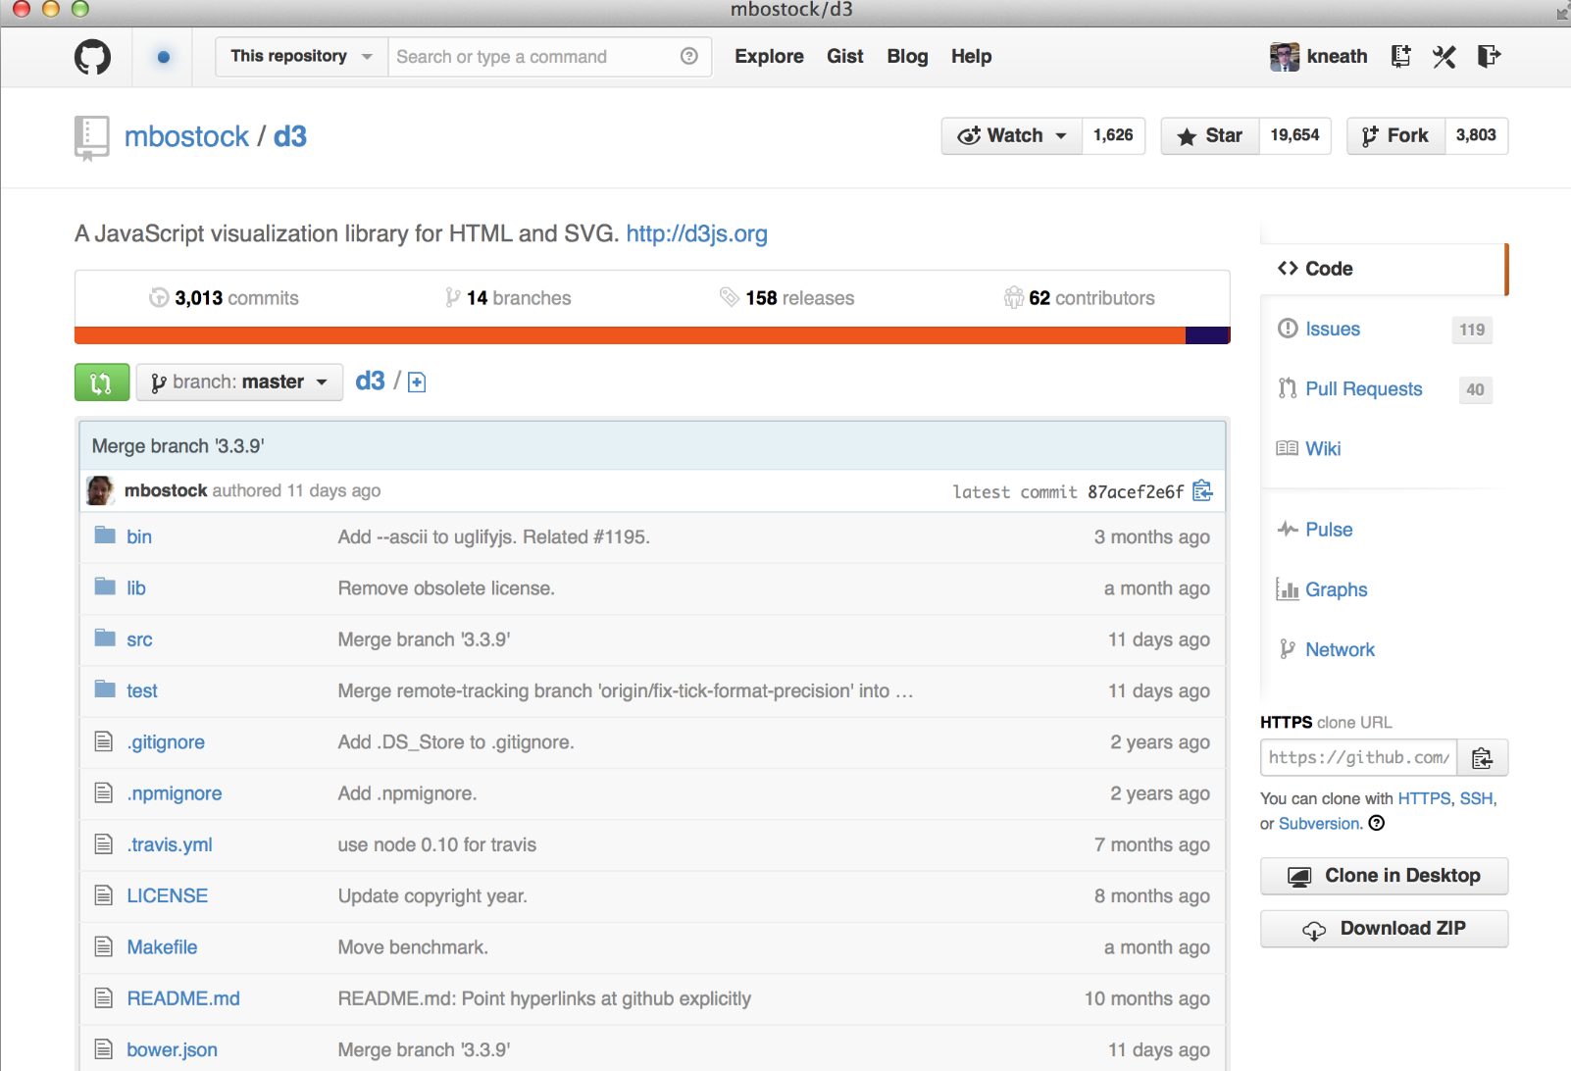1571x1071 pixels.
Task: Click the repository book icon beside mbostock
Action: point(91,138)
